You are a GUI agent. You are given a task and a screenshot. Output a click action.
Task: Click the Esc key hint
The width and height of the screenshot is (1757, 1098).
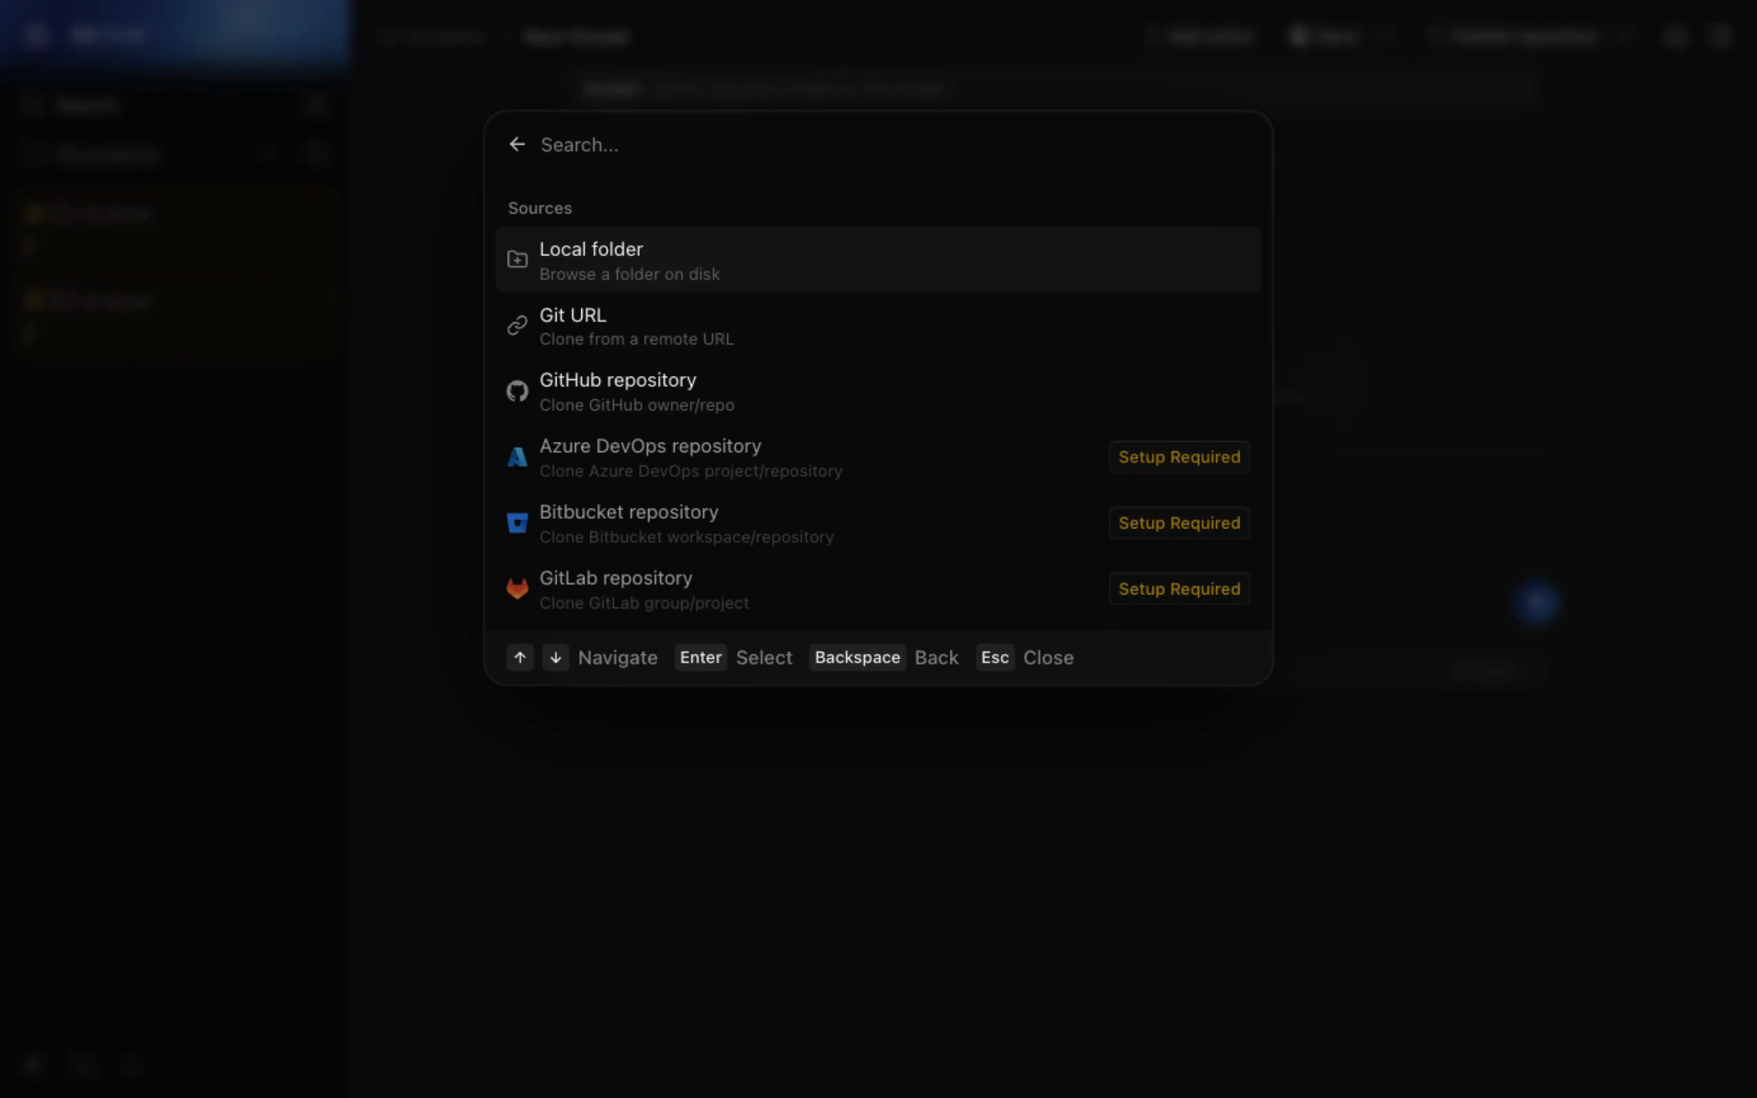click(x=994, y=657)
